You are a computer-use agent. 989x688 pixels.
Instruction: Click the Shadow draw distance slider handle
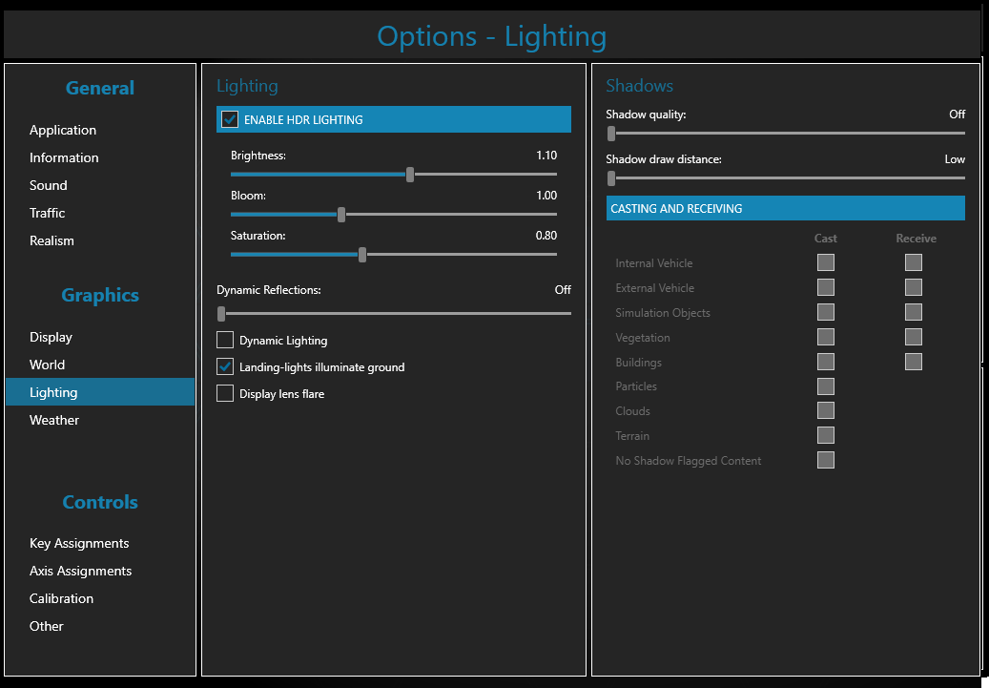(x=611, y=177)
